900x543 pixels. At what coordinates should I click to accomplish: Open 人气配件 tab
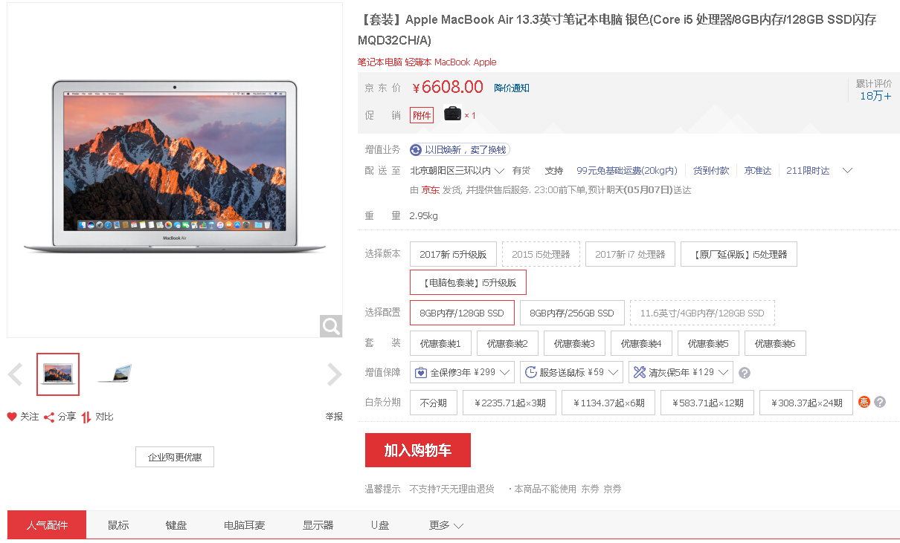[47, 525]
